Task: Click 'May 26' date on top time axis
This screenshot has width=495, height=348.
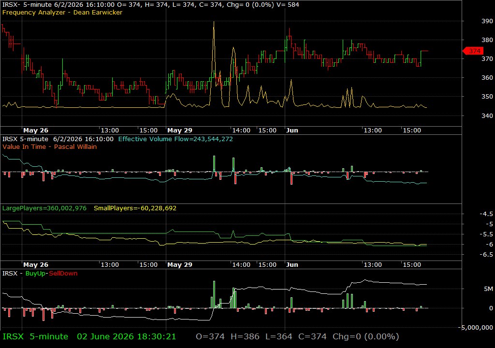Action: pos(36,130)
